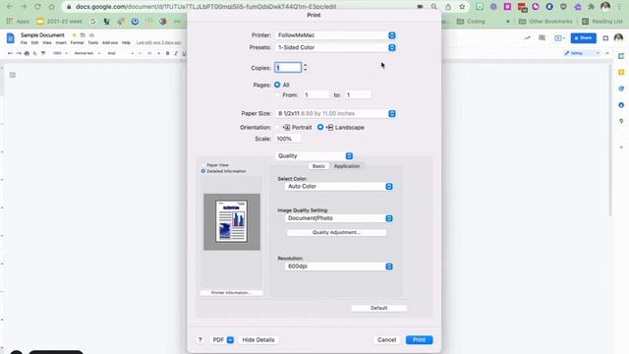Click the Chrome forward arrow

24,7
